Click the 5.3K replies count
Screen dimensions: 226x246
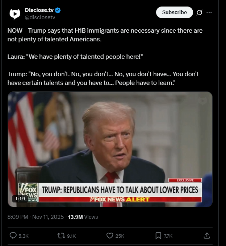pyautogui.click(x=24, y=236)
